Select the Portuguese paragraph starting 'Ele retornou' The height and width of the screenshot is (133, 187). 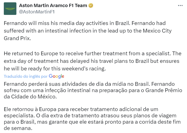click(92, 119)
